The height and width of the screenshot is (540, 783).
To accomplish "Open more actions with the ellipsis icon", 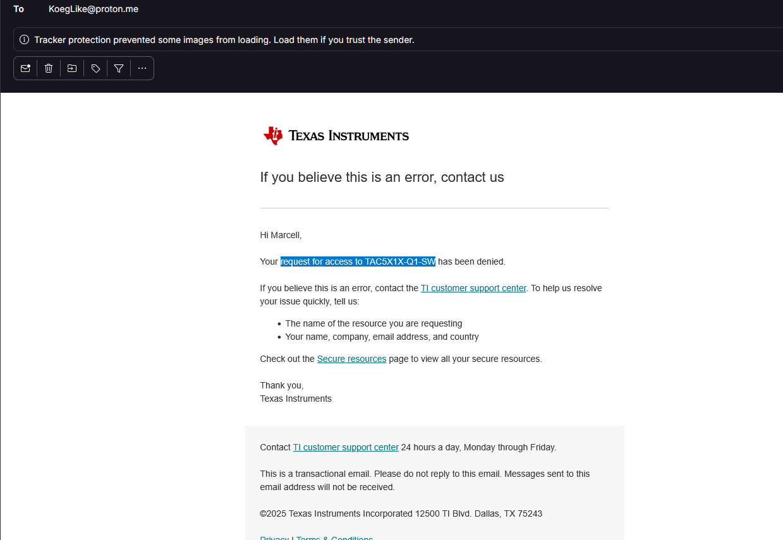I will click(142, 68).
